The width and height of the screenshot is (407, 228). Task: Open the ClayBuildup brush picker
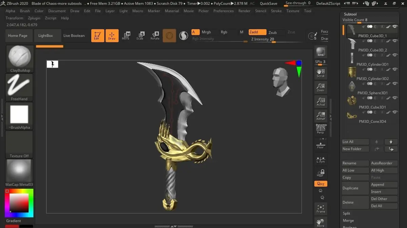19,59
